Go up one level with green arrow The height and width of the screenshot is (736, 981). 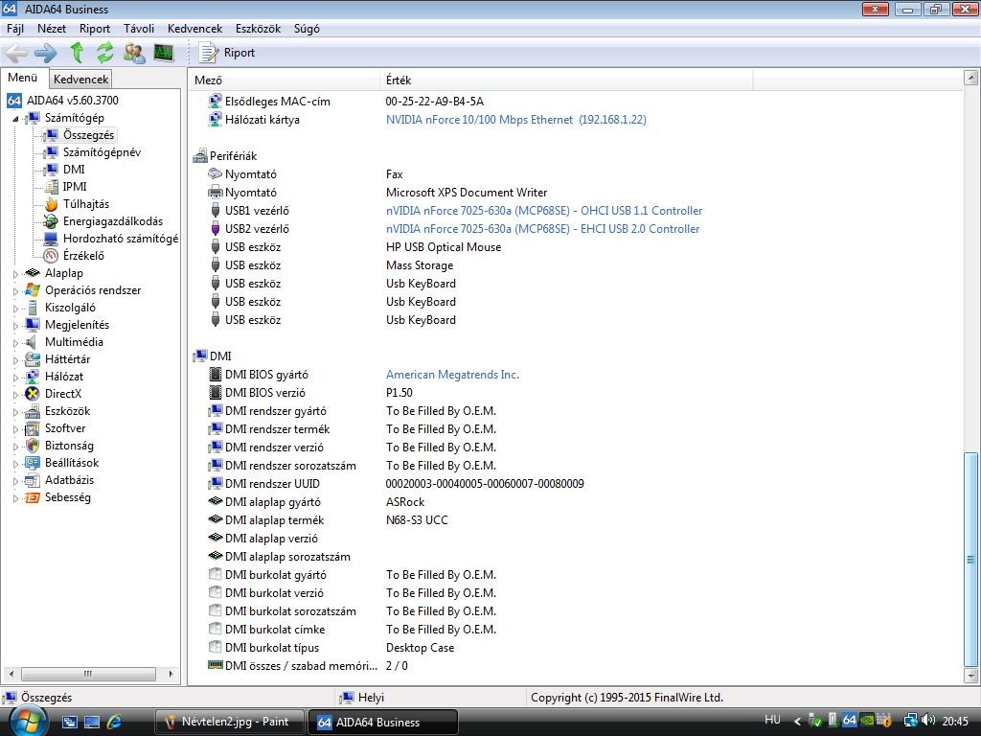click(x=77, y=53)
